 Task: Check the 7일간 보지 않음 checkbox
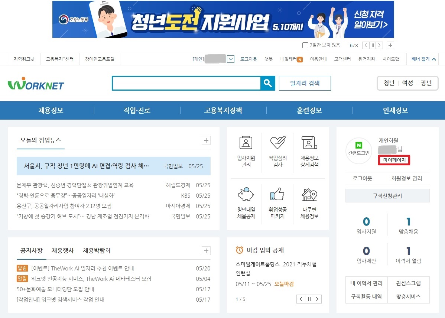pyautogui.click(x=305, y=45)
